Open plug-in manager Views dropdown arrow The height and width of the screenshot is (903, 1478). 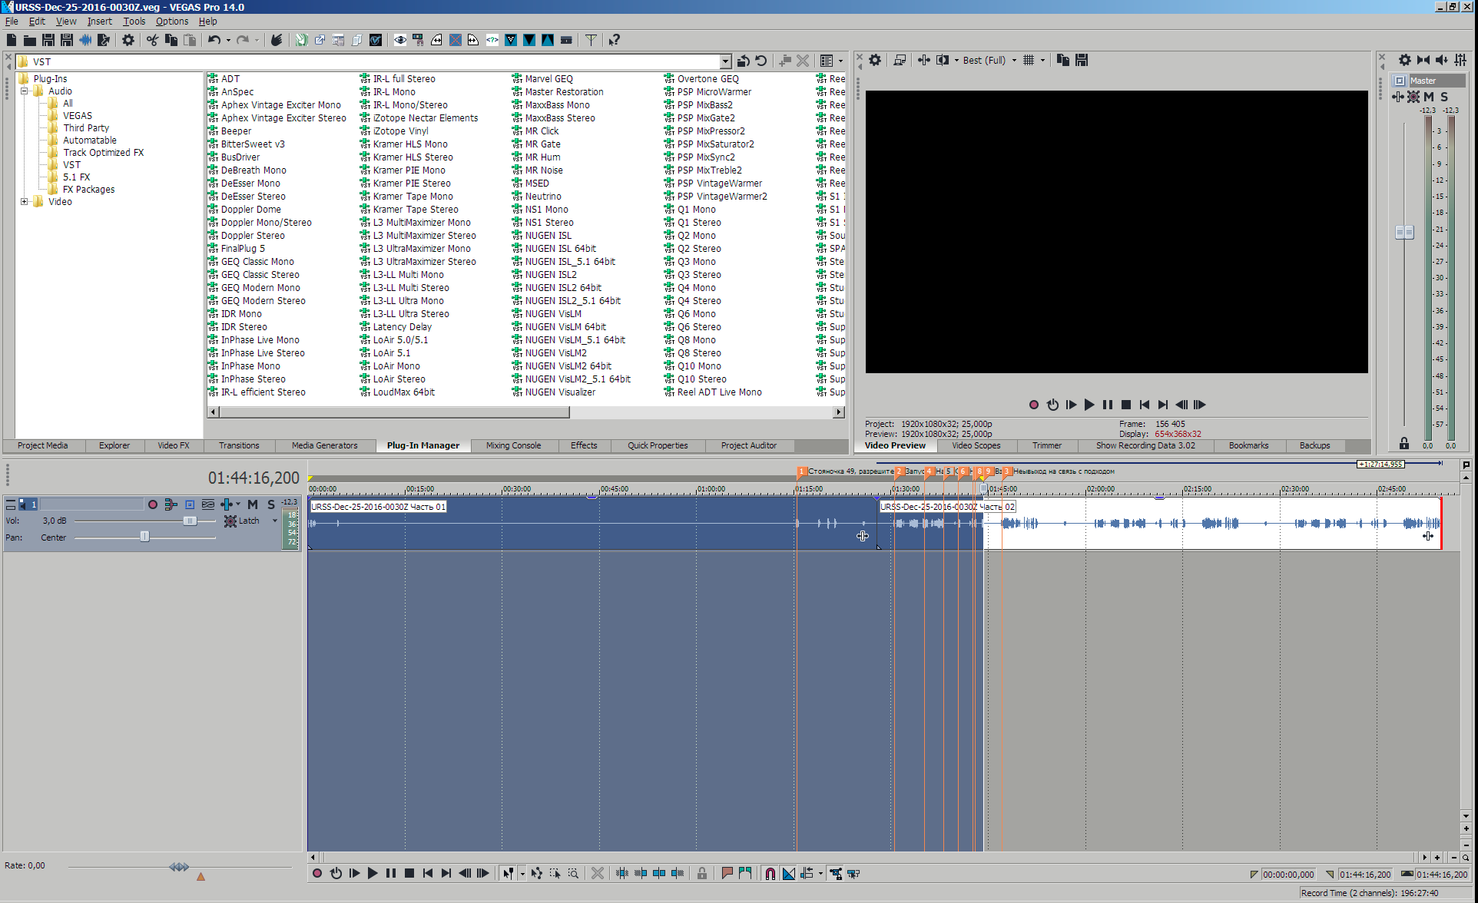[840, 61]
